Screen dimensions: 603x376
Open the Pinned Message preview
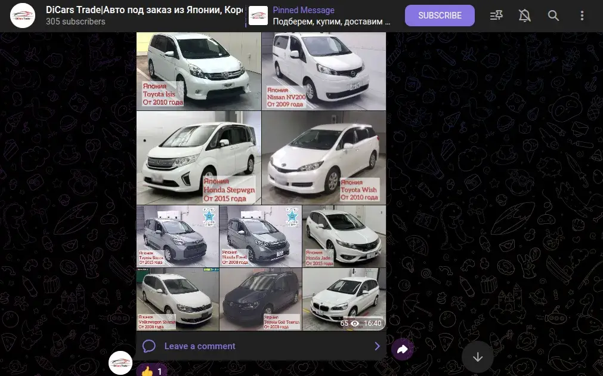pyautogui.click(x=320, y=16)
